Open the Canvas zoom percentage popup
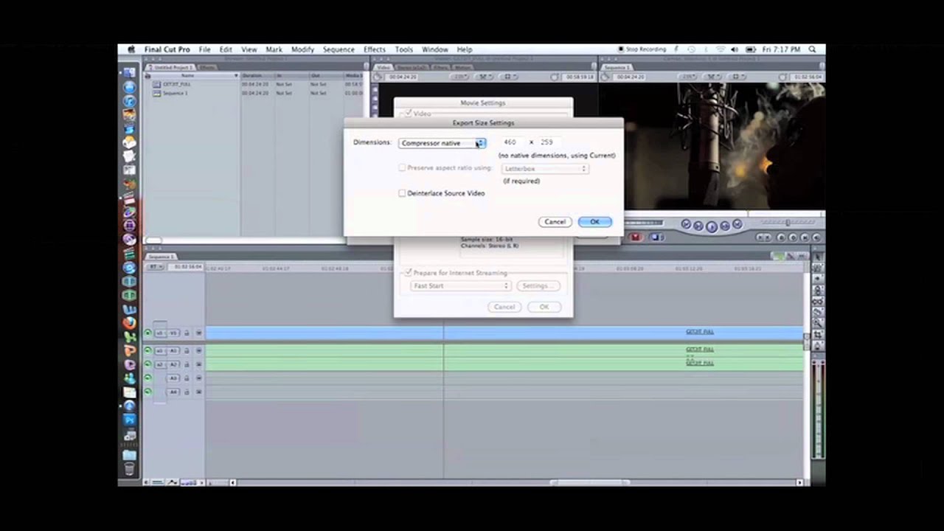 coord(687,77)
